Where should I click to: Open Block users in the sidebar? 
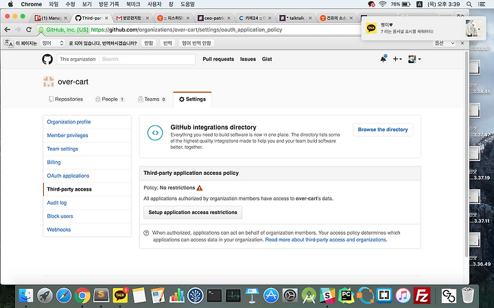pos(87,216)
